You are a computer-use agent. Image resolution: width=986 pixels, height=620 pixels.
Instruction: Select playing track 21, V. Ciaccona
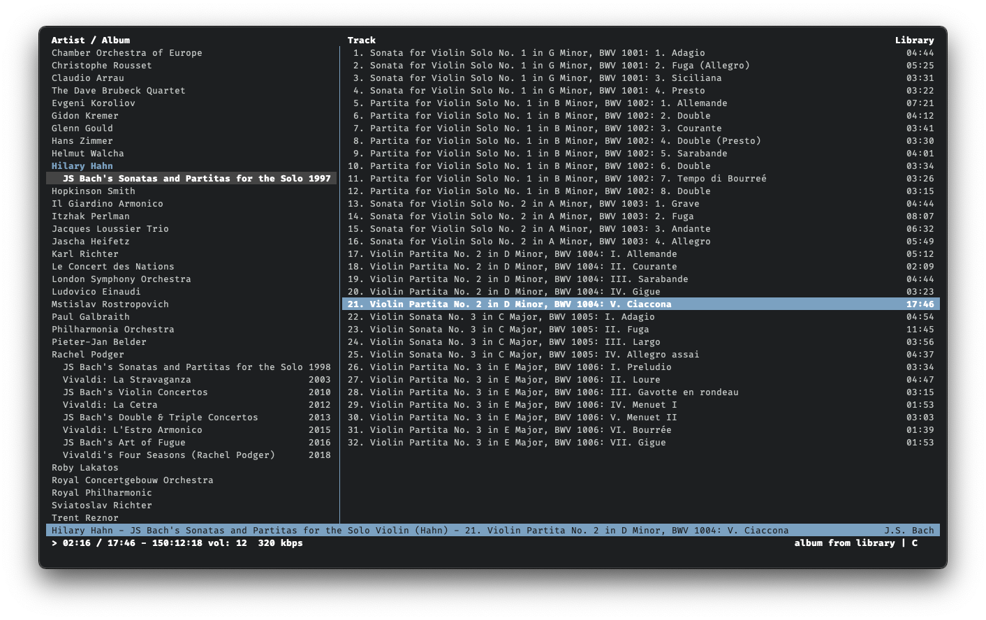[x=640, y=304]
